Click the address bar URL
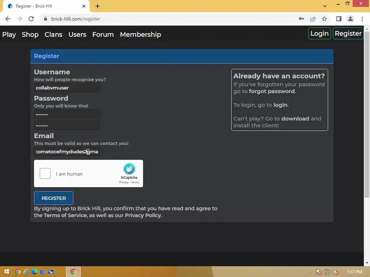This screenshot has width=370, height=277. (x=76, y=19)
